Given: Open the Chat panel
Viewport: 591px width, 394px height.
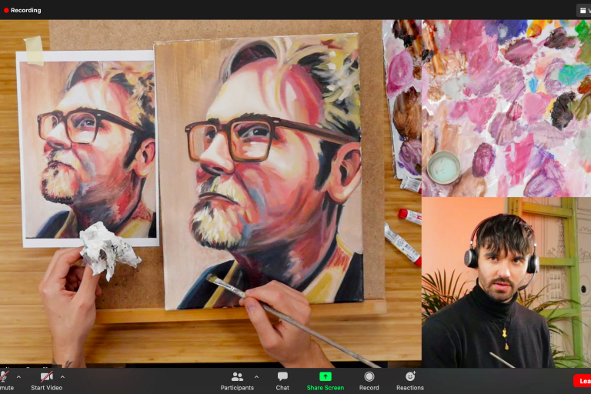Looking at the screenshot, I should tap(282, 376).
